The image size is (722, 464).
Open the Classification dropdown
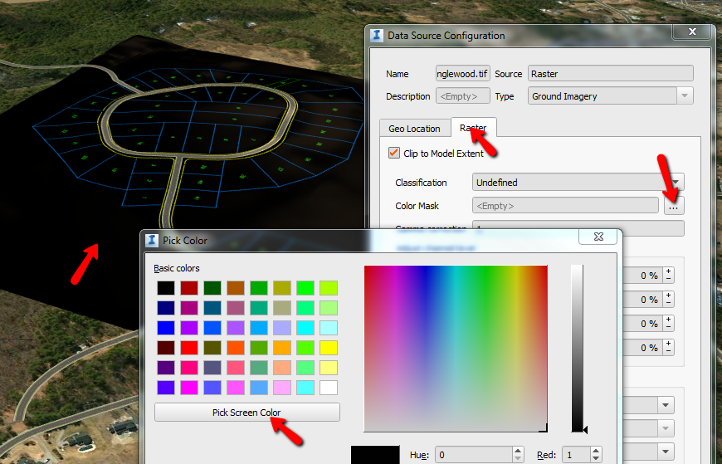(x=578, y=182)
